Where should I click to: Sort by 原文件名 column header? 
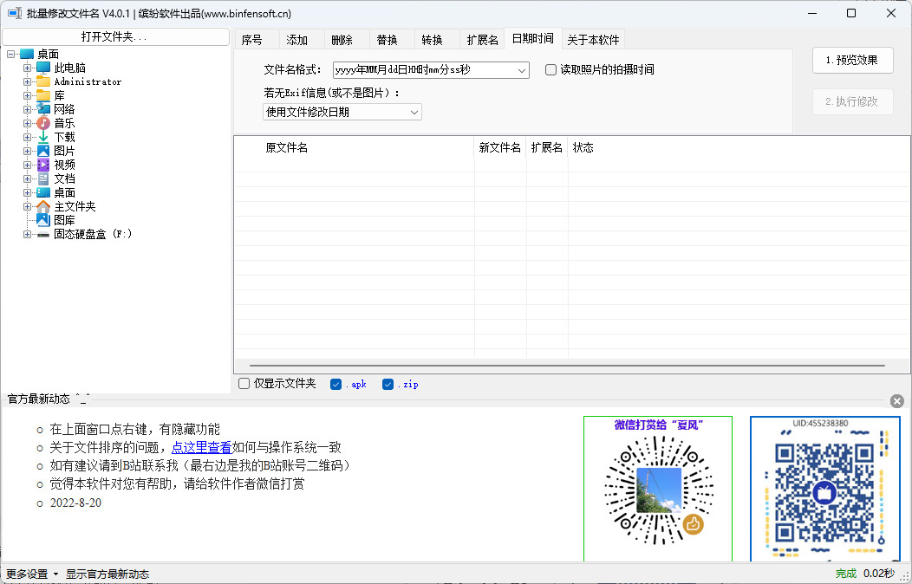click(x=355, y=147)
